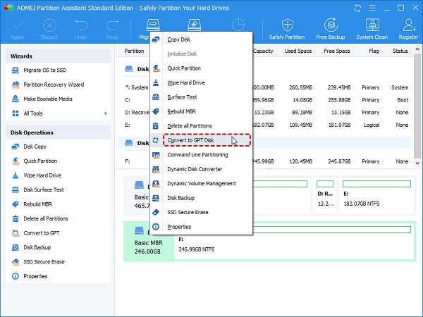This screenshot has height=317, width=423.
Task: Select Convert to GPT Disk menu item
Action: pos(201,140)
